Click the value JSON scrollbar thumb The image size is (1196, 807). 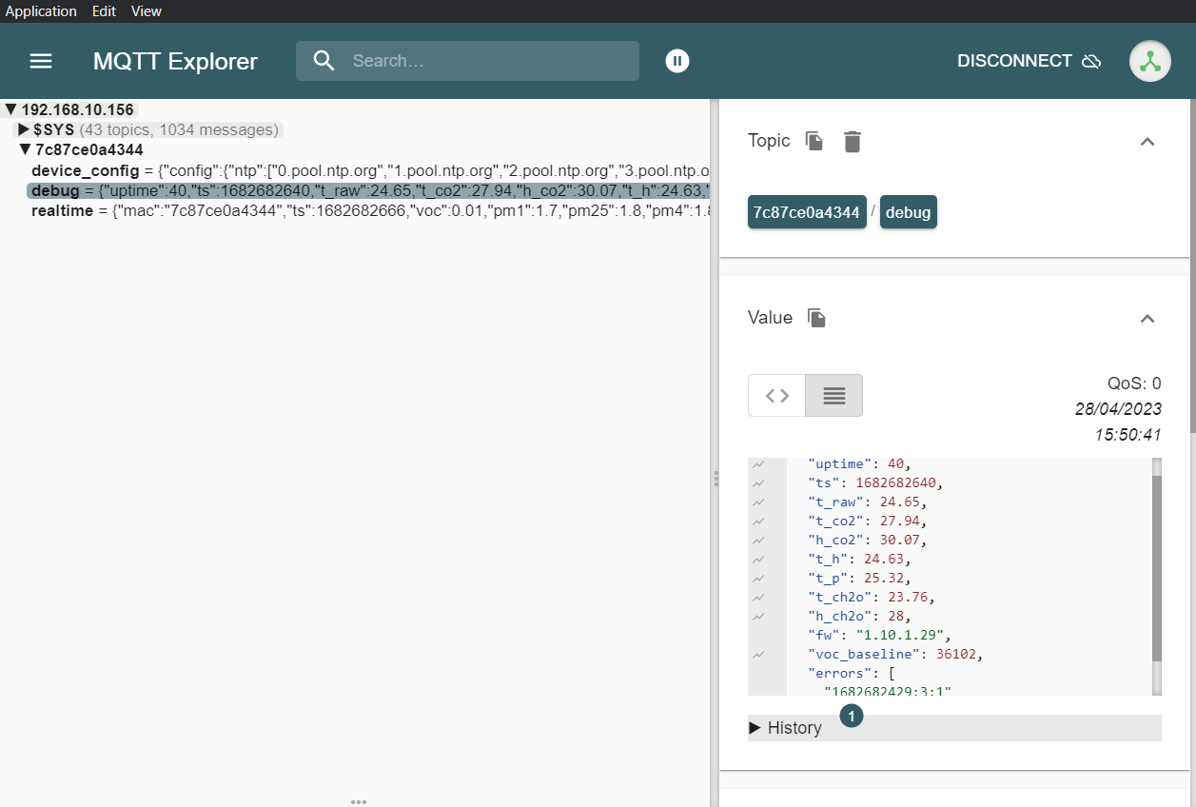tap(1157, 567)
